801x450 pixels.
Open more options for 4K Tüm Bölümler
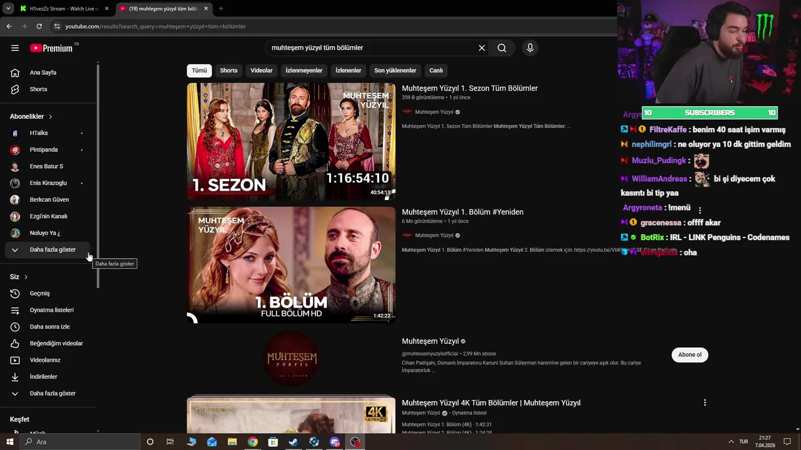(705, 403)
